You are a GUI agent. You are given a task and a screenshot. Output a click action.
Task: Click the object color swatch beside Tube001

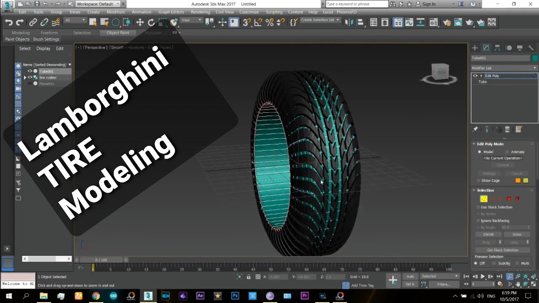click(535, 58)
